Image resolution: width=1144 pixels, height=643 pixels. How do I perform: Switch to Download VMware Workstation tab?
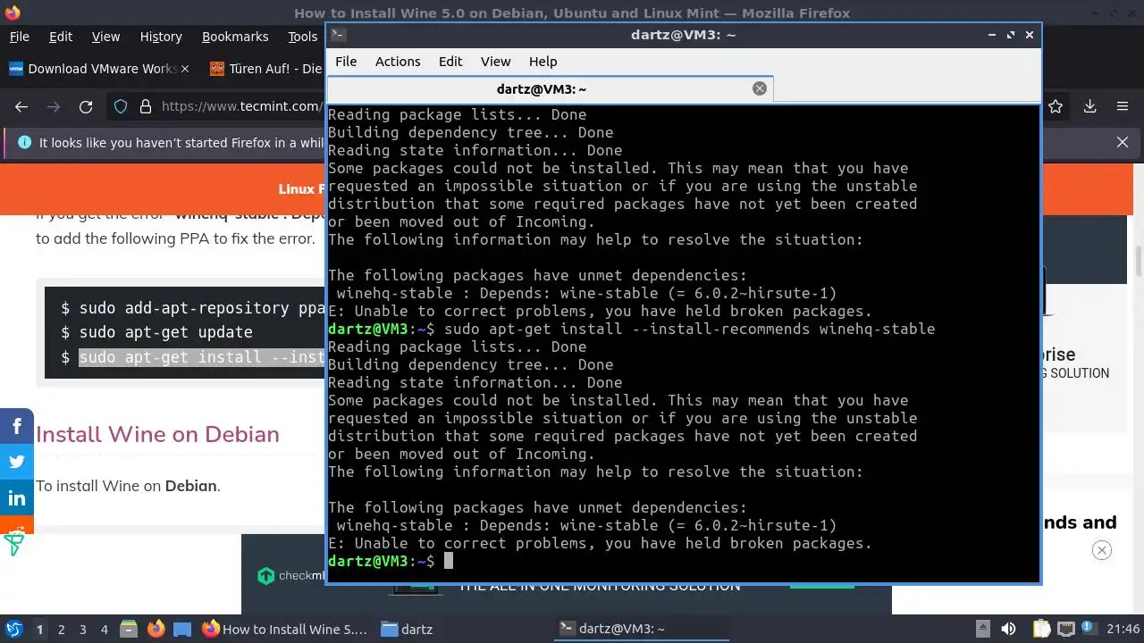(98, 69)
